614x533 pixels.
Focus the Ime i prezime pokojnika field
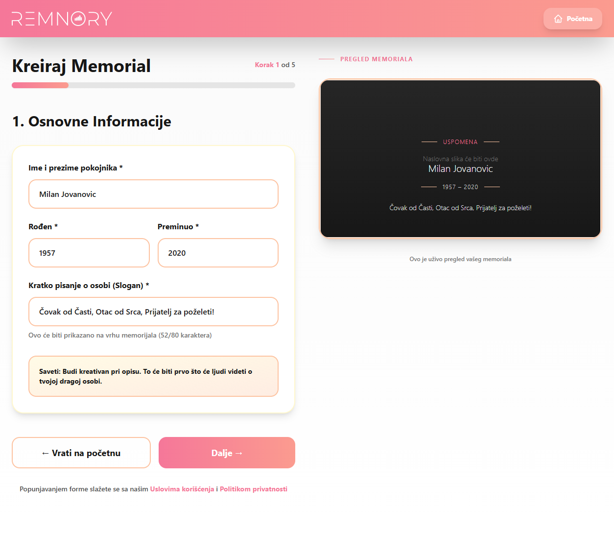pos(153,194)
